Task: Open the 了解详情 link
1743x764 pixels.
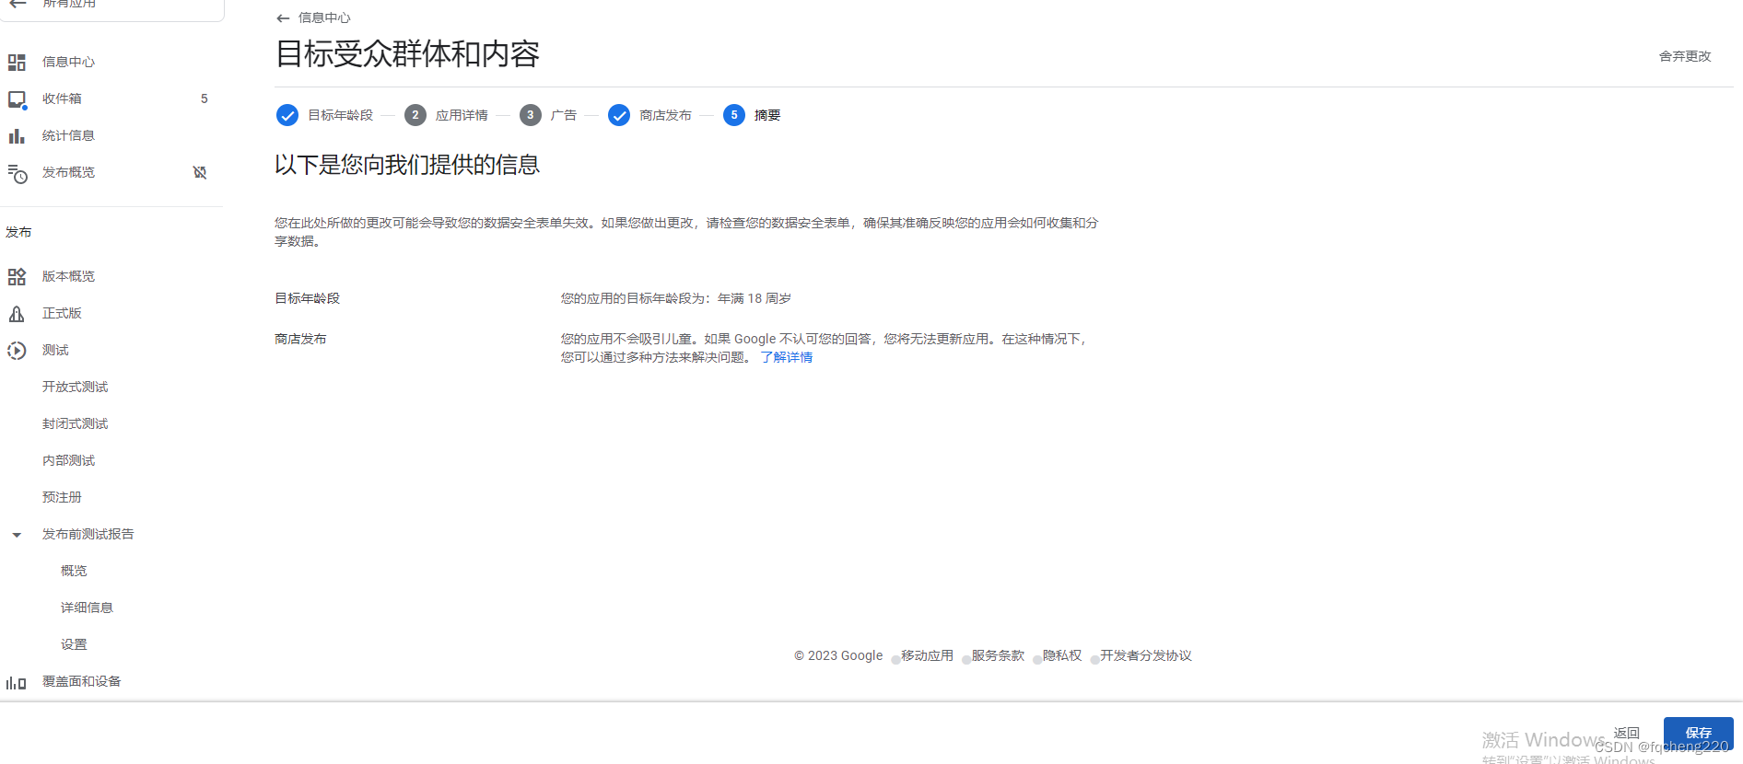Action: coord(787,357)
